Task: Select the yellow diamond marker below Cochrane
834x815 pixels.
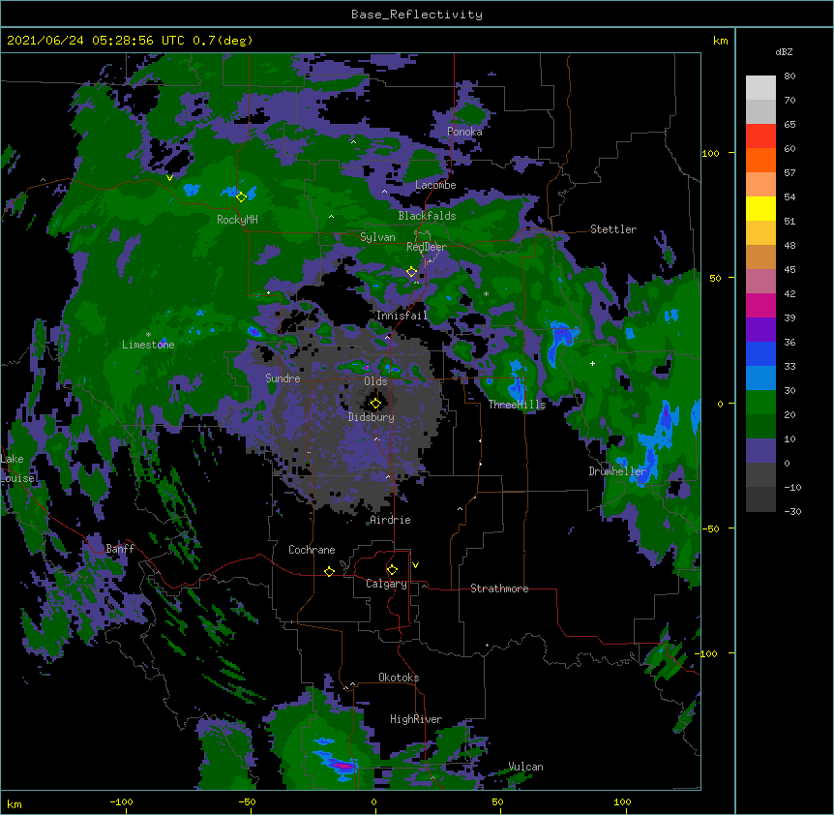Action: (329, 571)
